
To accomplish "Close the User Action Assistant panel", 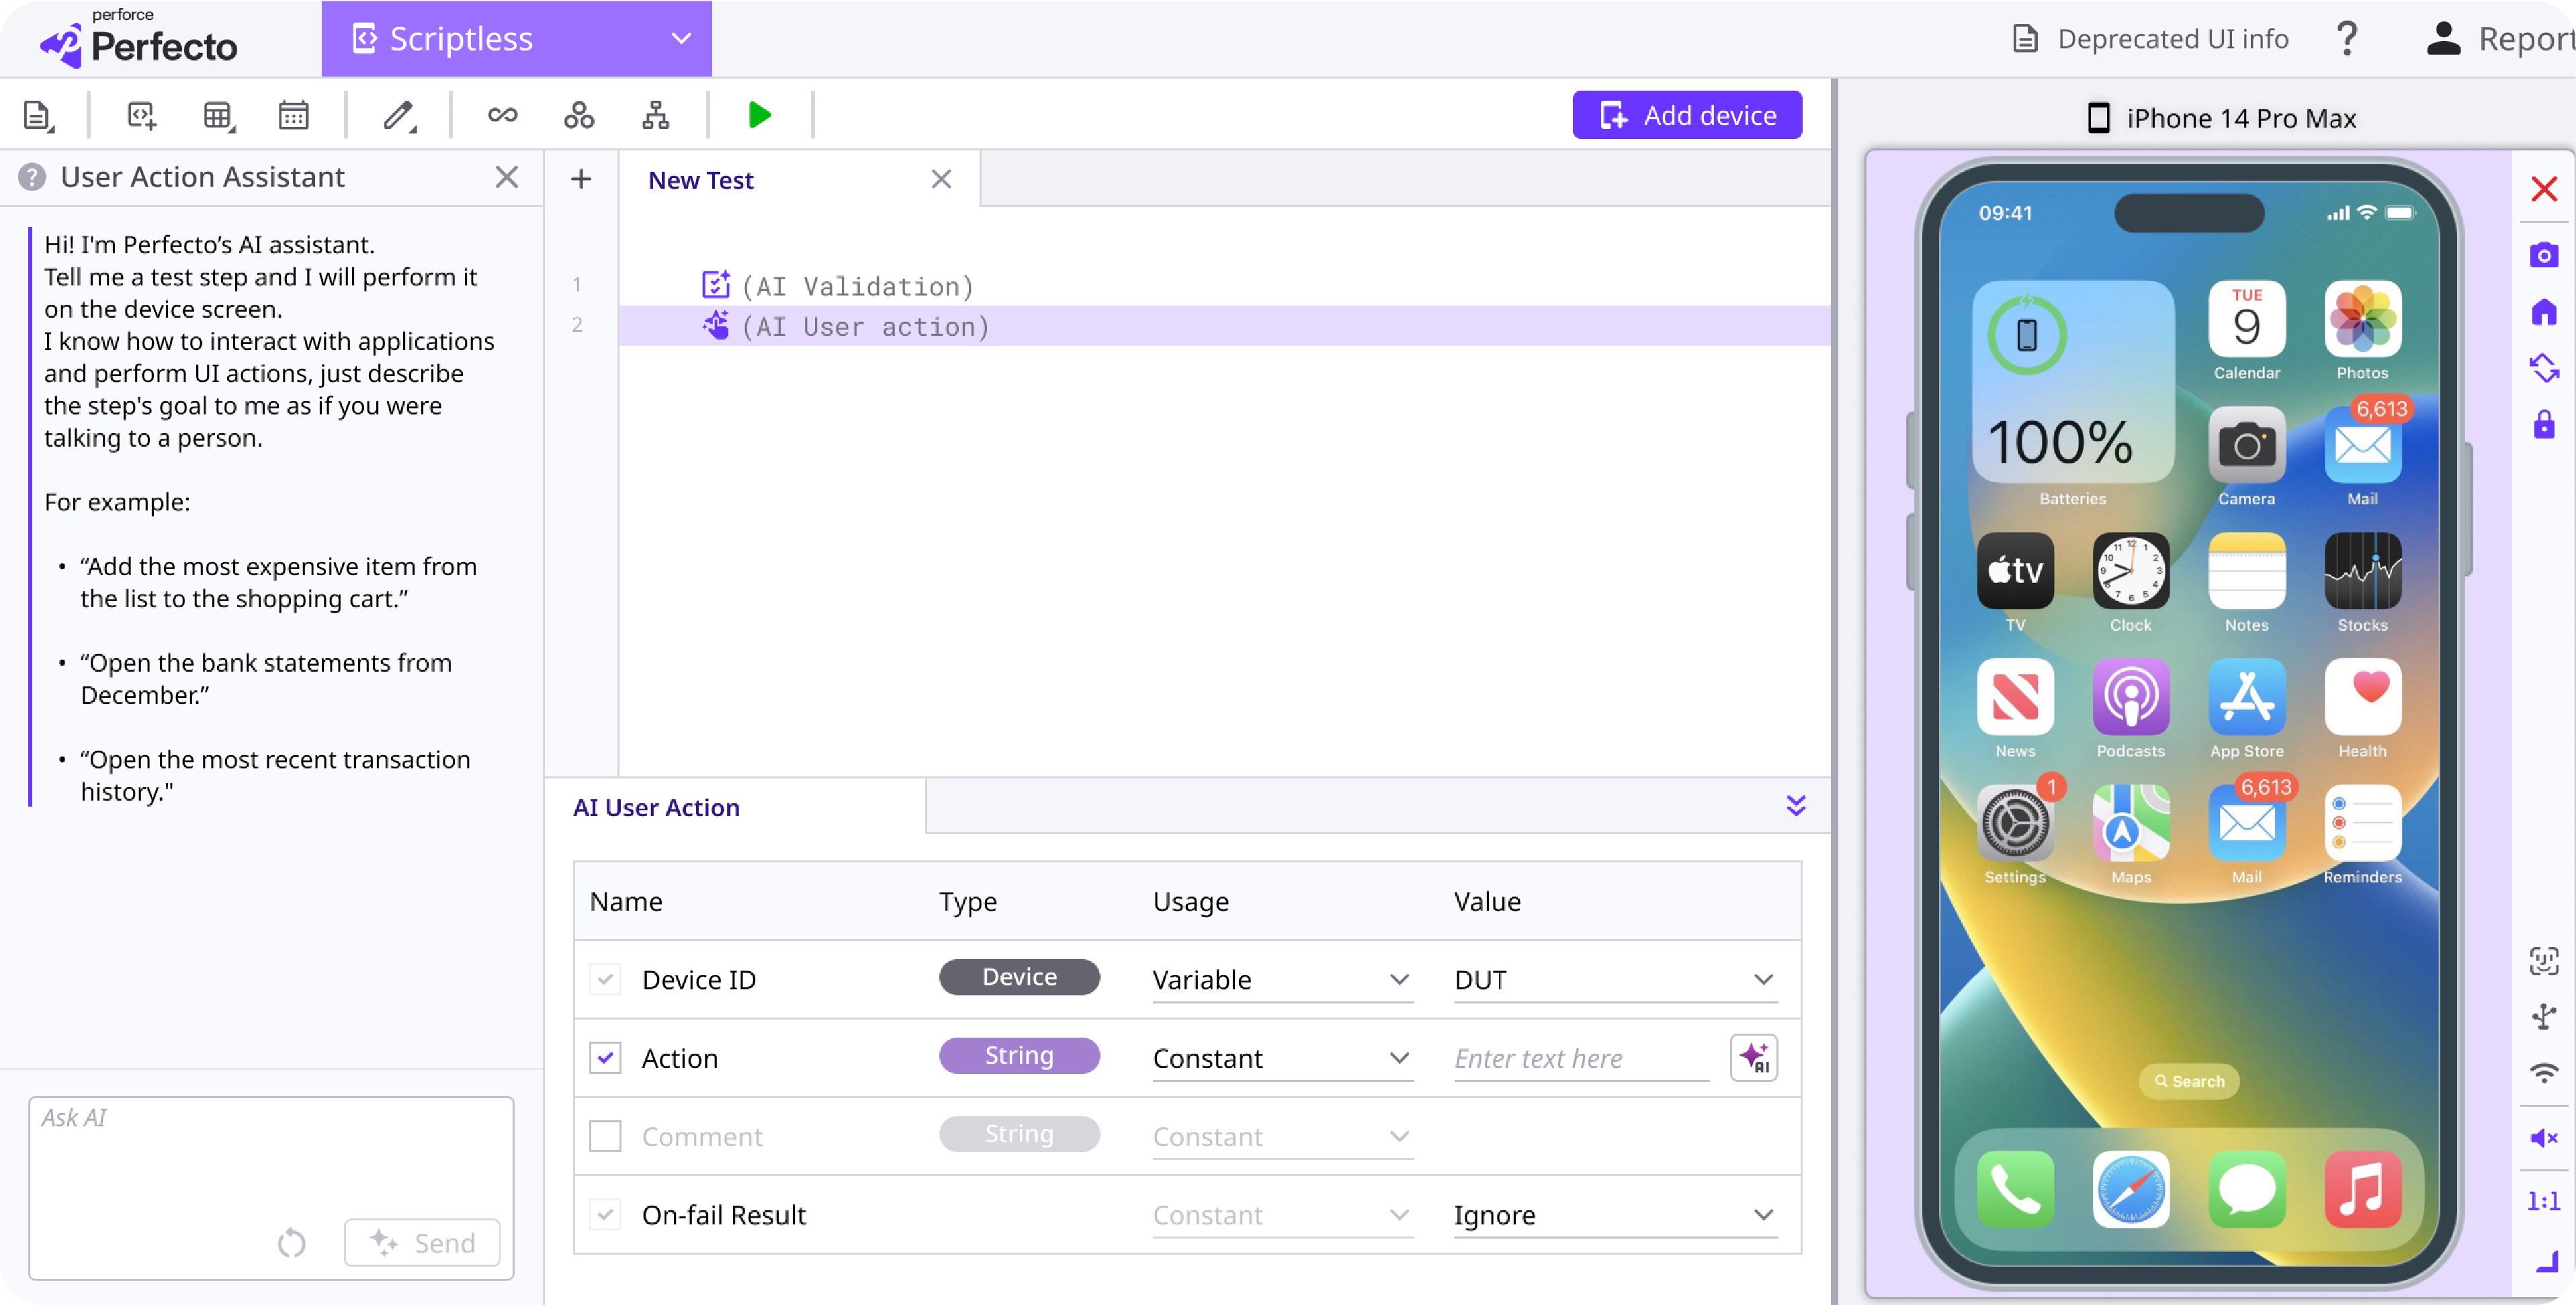I will coord(507,177).
